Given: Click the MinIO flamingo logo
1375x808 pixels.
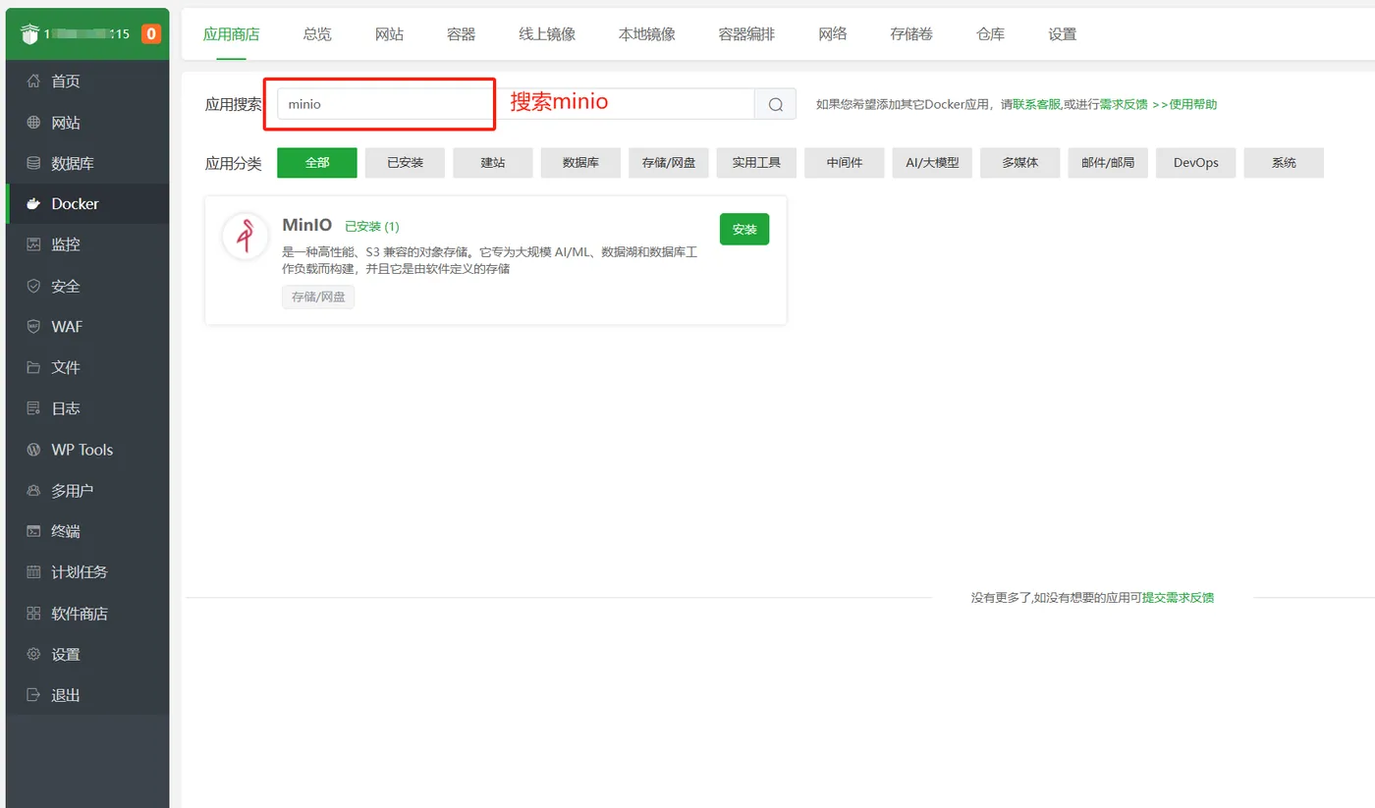Looking at the screenshot, I should point(246,237).
